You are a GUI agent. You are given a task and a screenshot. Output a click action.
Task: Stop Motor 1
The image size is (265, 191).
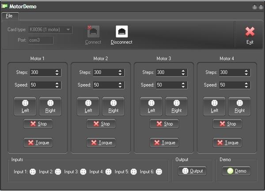point(38,124)
